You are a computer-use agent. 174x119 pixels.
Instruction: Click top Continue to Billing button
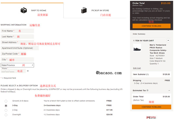click(151, 26)
